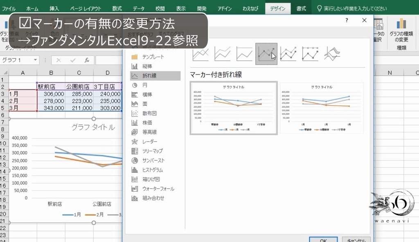The image size is (419, 242).
Task: Choose レーダー radar chart category
Action: point(155,141)
